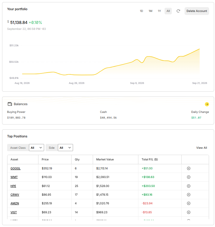Close the AMZN position
This screenshot has height=227, width=215.
pyautogui.click(x=188, y=203)
